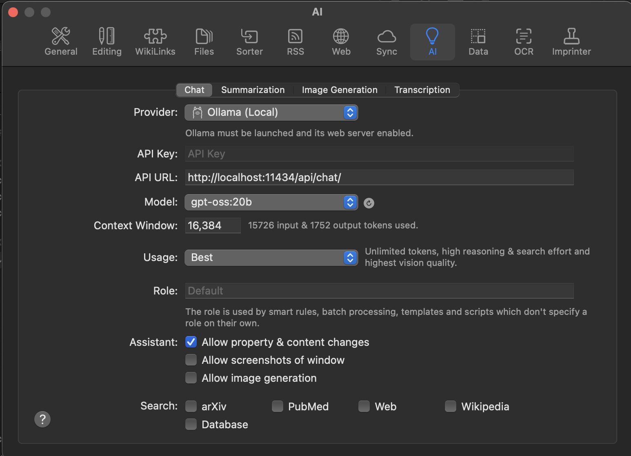Open the RSS settings pane
631x456 pixels.
(295, 42)
